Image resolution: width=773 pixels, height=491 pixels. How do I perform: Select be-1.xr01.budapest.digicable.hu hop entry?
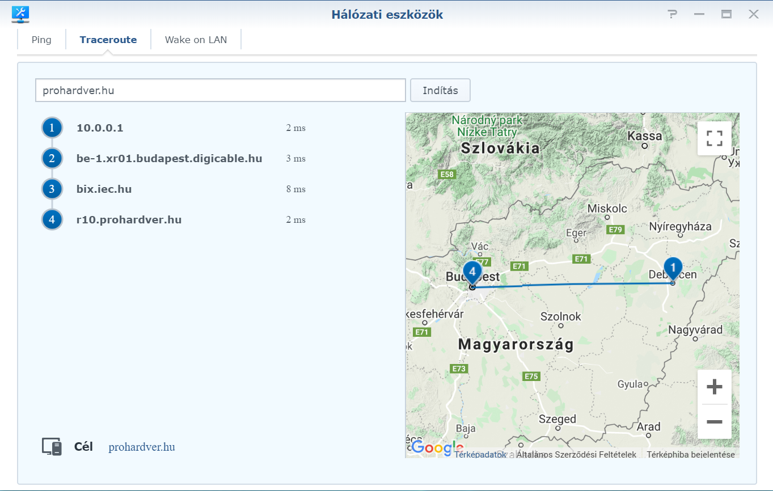pos(170,159)
